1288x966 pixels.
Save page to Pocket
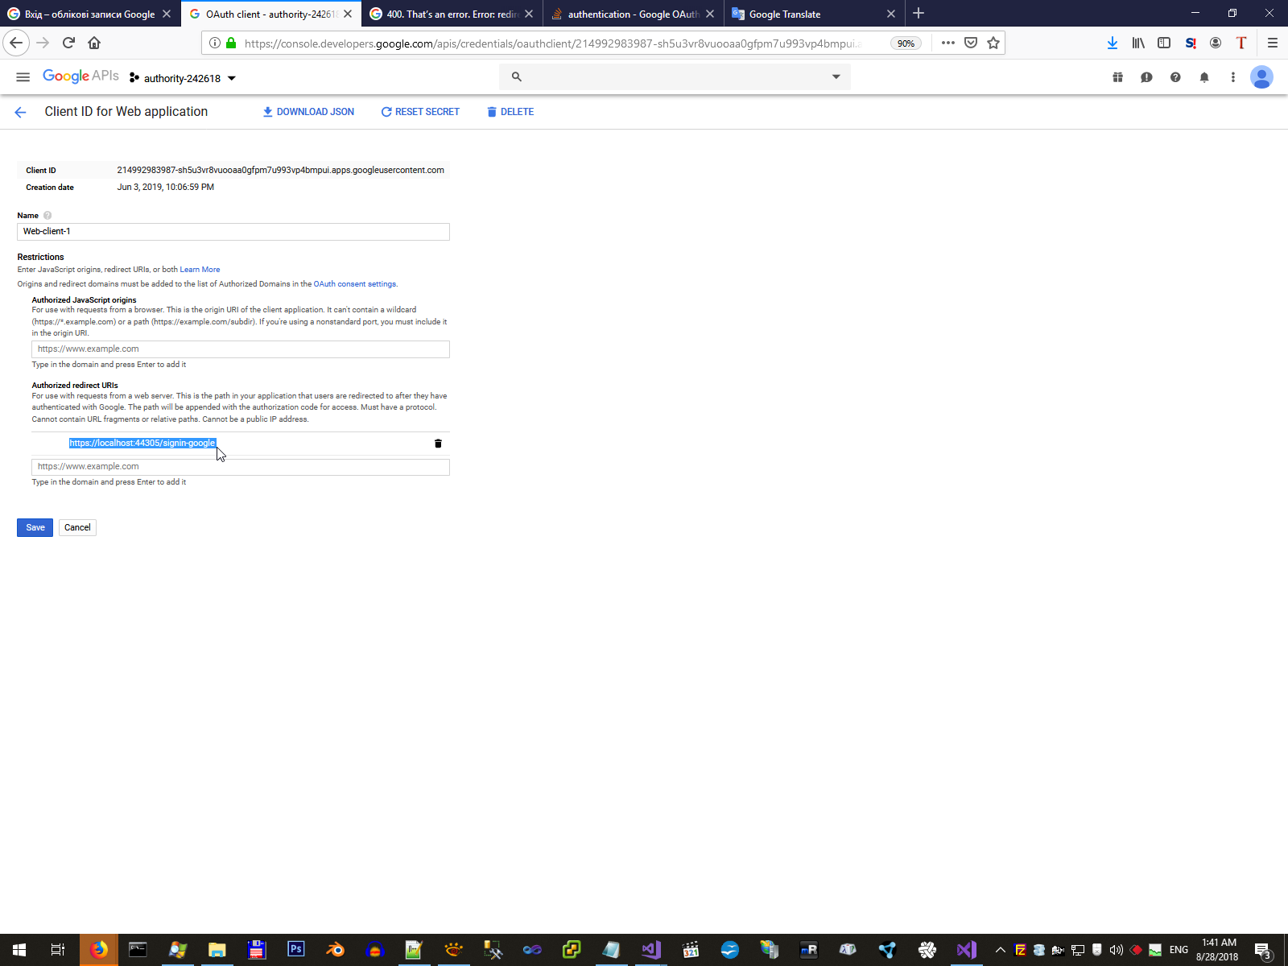click(971, 43)
